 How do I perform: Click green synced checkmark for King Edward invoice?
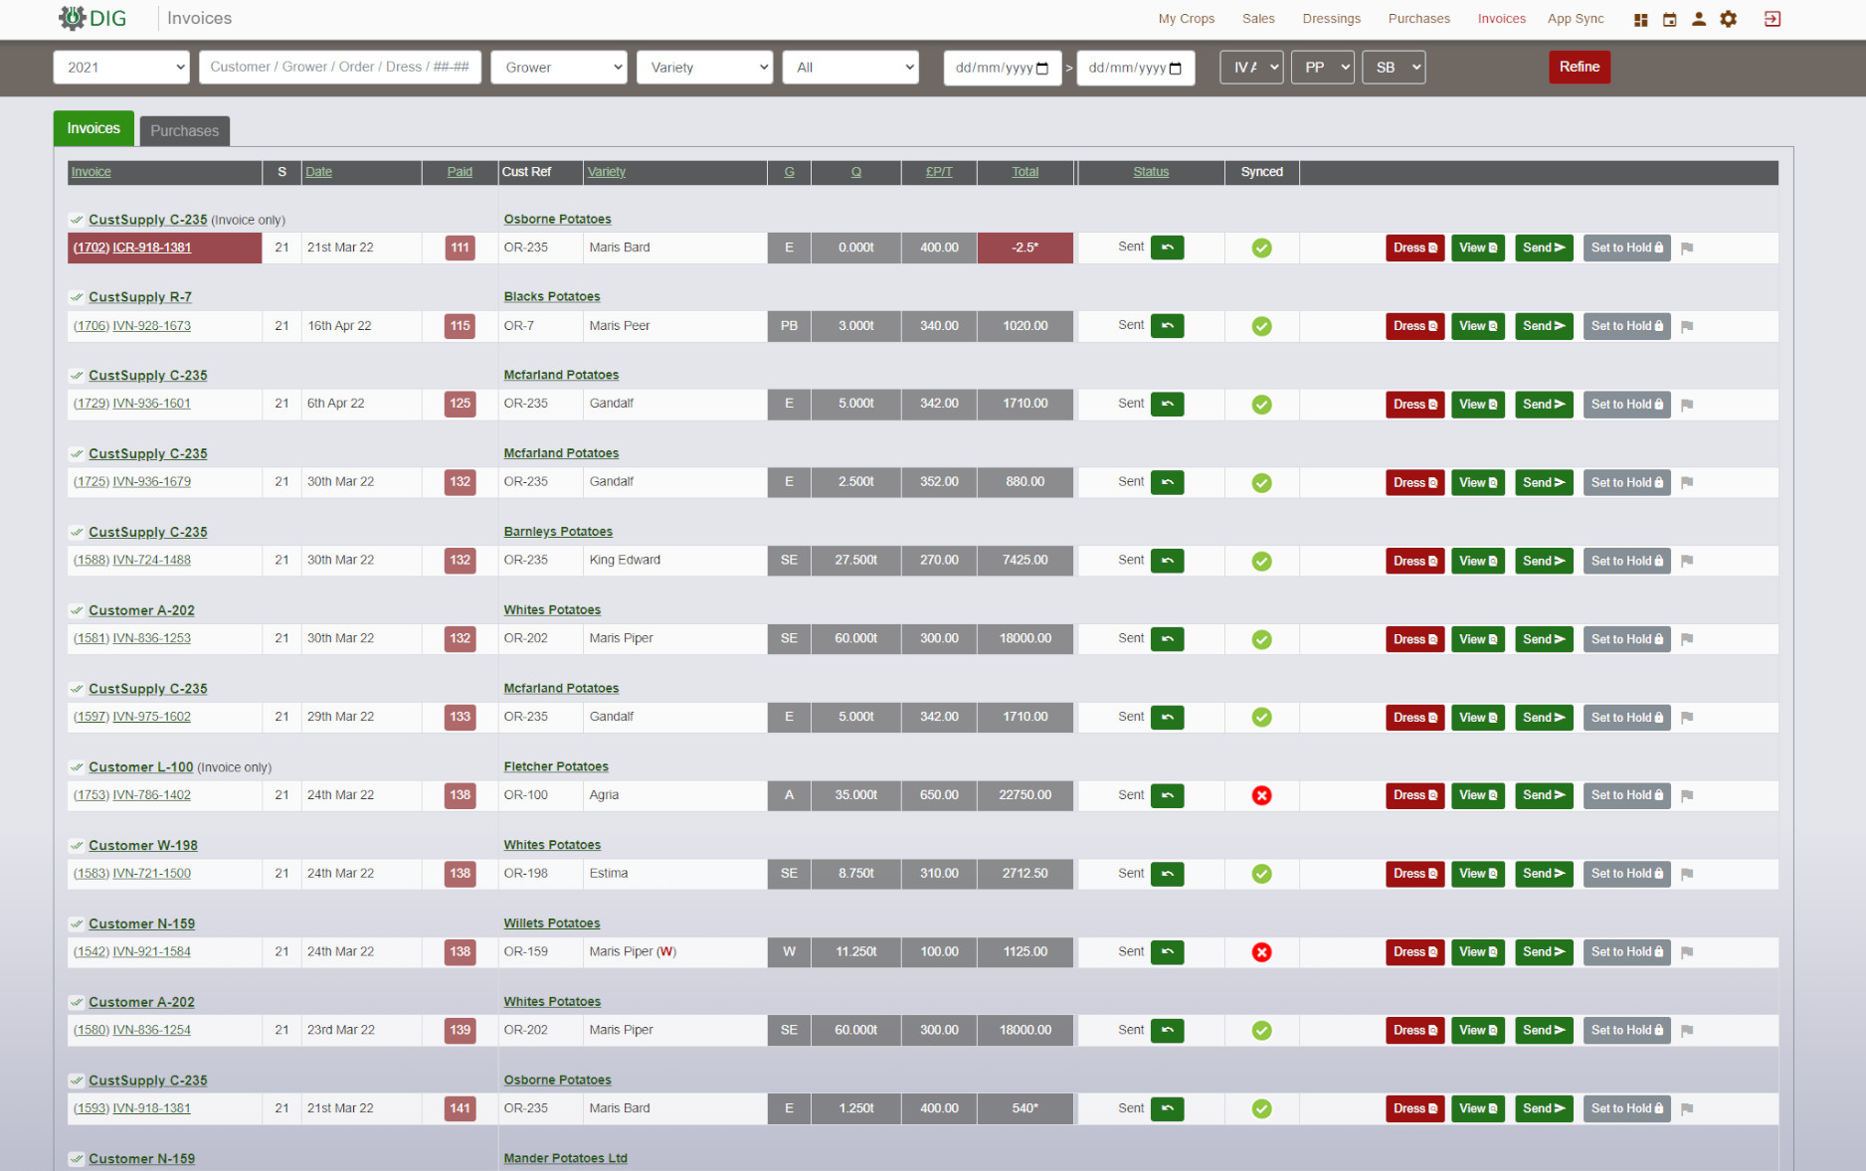coord(1261,561)
